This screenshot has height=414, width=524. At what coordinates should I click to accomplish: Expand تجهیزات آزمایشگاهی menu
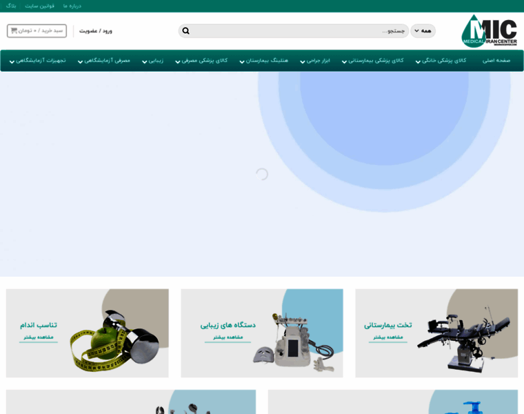coord(37,61)
